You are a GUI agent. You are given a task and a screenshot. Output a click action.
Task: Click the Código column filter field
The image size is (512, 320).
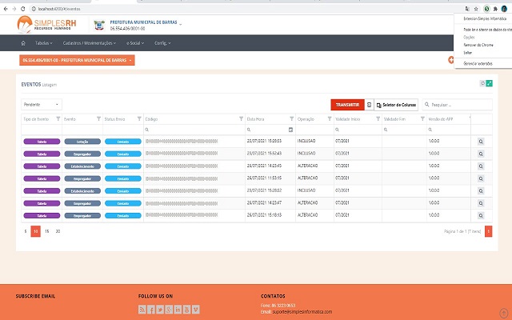tap(194, 130)
